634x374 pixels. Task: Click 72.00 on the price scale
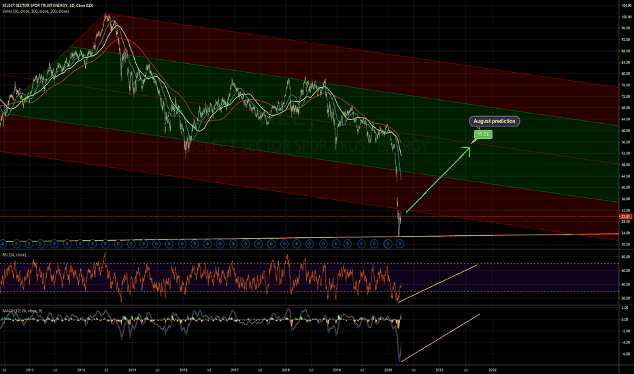coord(626,97)
